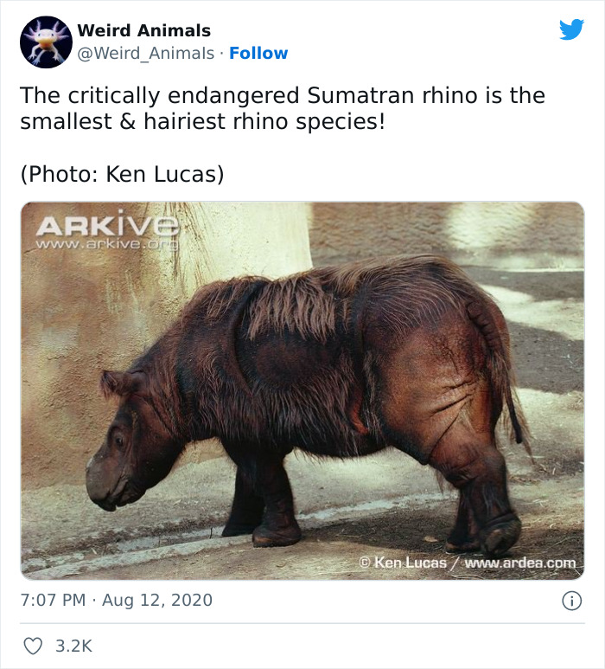View the 3.2K likes count
Screen dimensions: 605x669
(73, 646)
